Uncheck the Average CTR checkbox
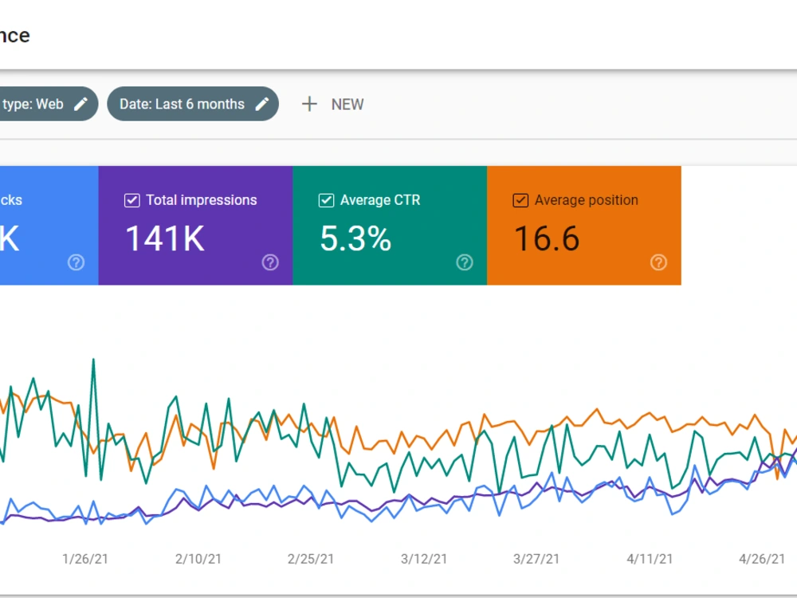Image resolution: width=797 pixels, height=598 pixels. (326, 200)
